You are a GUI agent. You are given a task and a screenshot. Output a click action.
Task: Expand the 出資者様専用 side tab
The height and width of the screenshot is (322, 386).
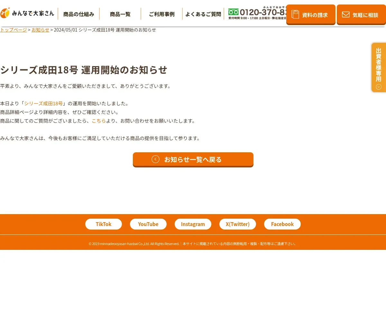[379, 68]
